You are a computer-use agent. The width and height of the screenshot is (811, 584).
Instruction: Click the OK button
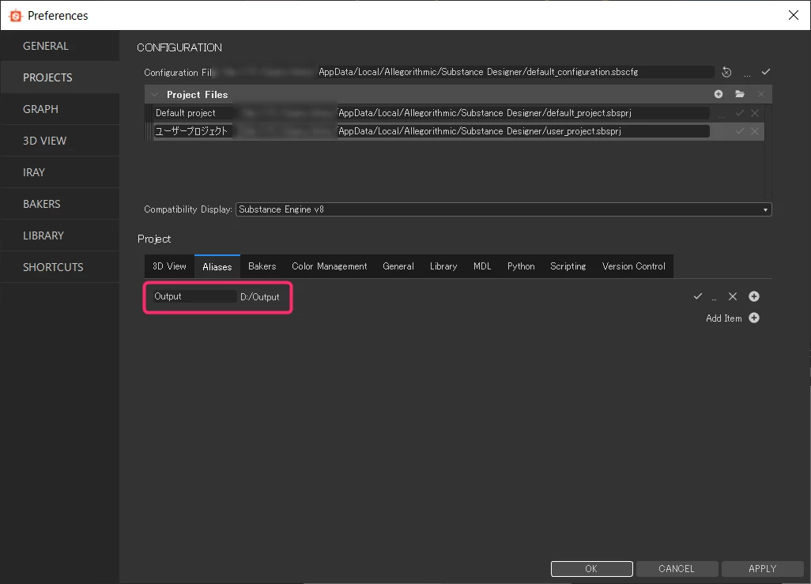coord(592,568)
